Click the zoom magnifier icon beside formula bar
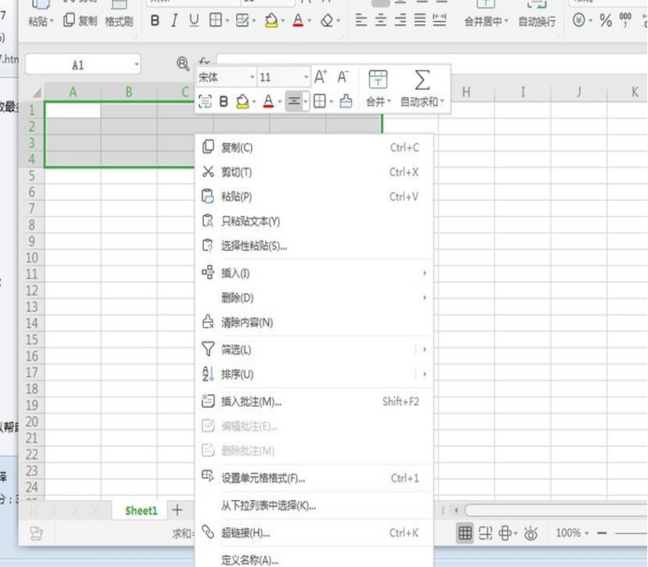This screenshot has width=648, height=567. 184,64
